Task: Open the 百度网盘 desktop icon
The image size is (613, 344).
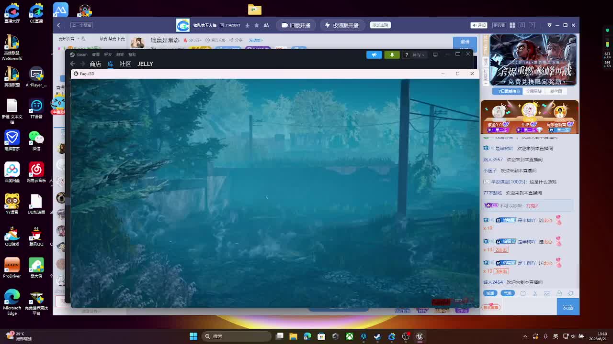Action: pyautogui.click(x=12, y=172)
